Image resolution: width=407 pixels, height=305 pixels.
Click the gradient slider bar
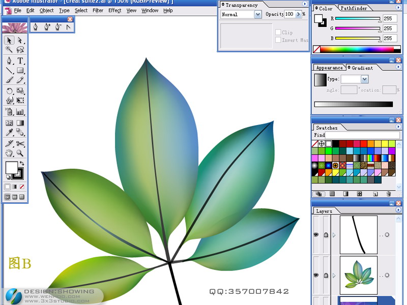354,104
